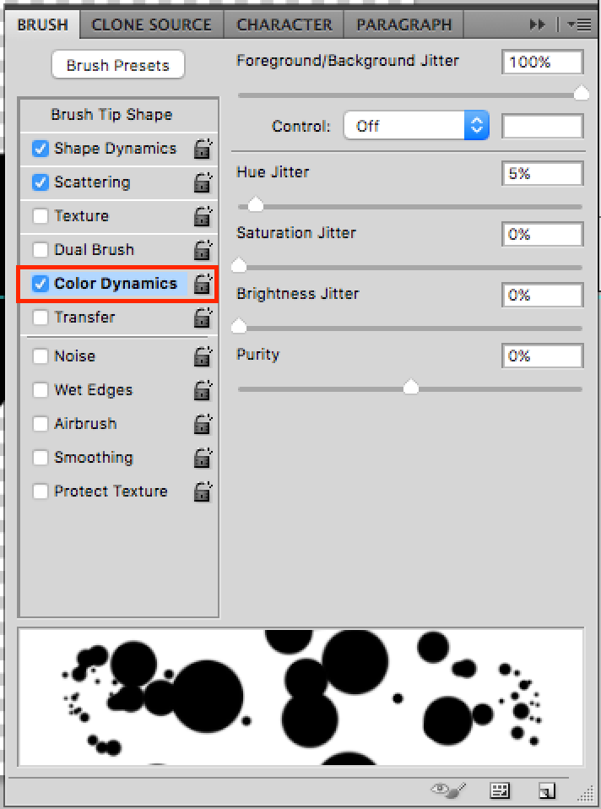The width and height of the screenshot is (601, 809).
Task: Click the lock icon beside Shape Dynamics
Action: 203,149
